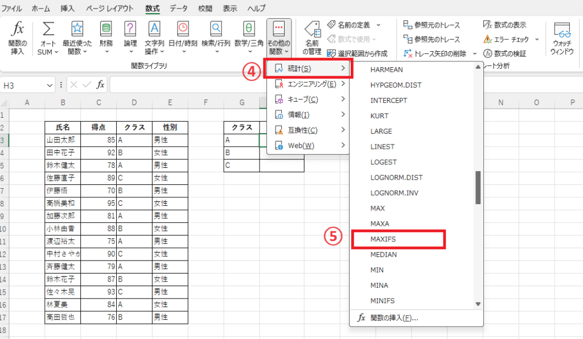Click function list scroll up arrow
Screen dimensions: 583x339
478,67
